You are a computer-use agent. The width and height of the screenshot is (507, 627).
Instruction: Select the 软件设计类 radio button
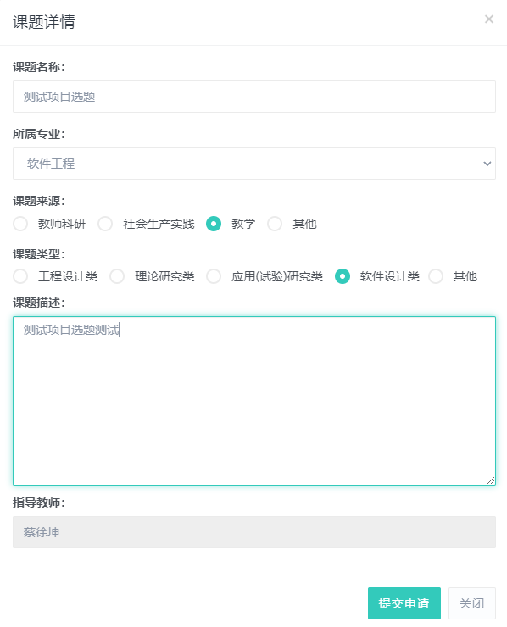click(x=343, y=276)
